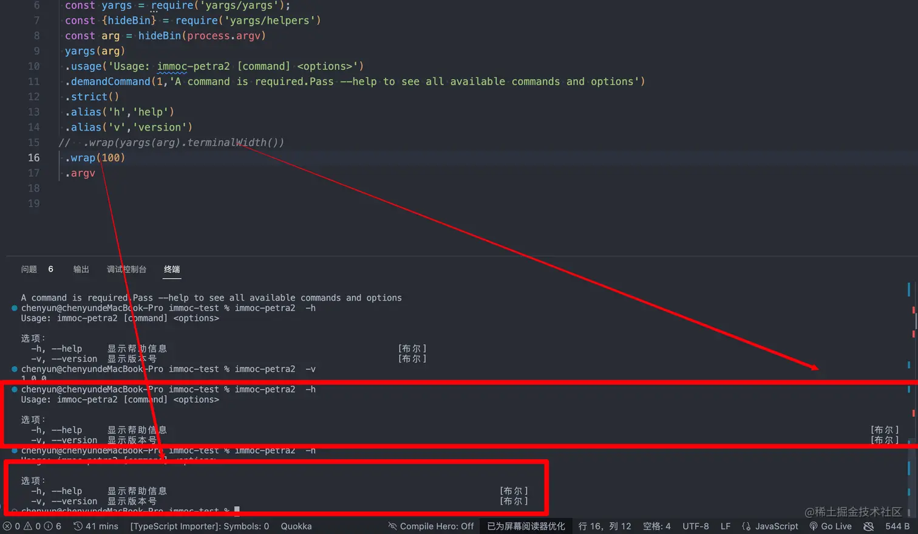Image resolution: width=918 pixels, height=534 pixels.
Task: Open the errors count in status bar
Action: point(12,526)
